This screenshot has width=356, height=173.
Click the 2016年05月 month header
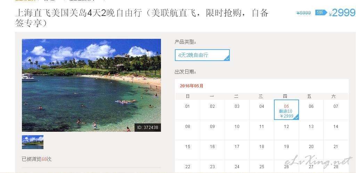(x=192, y=86)
